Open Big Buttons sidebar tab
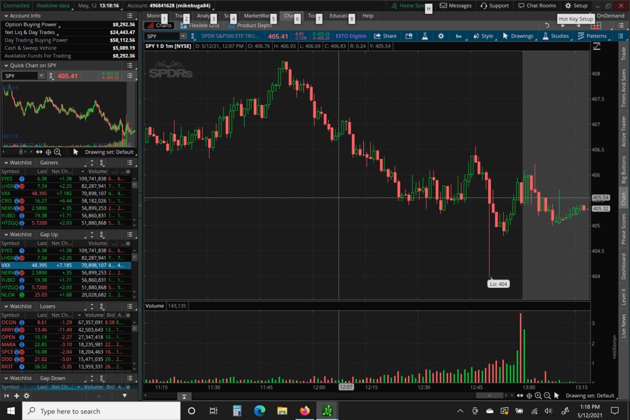This screenshot has width=630, height=420. (624, 170)
